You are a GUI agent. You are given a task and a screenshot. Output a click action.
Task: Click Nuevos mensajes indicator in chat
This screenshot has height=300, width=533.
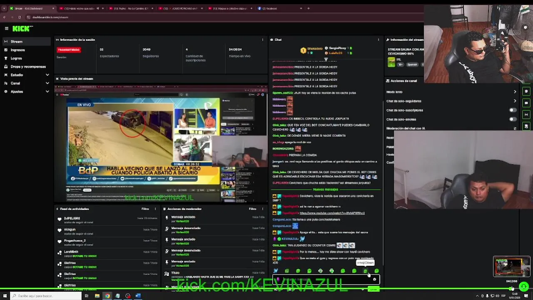(x=326, y=190)
